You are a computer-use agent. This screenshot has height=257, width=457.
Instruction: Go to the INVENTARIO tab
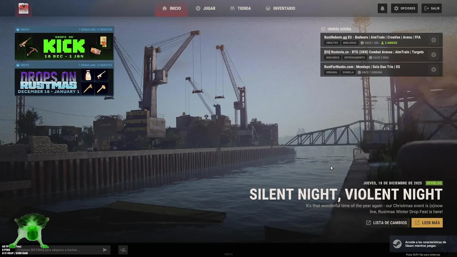(280, 8)
